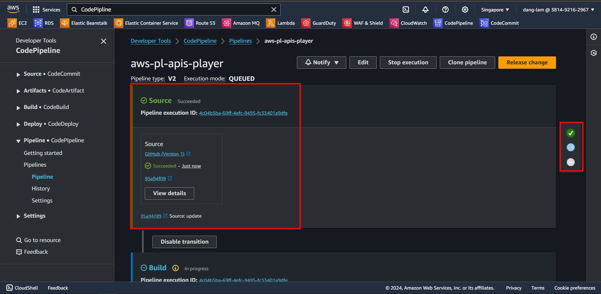Viewport: 601px width, 294px height.
Task: Go to Pipelines breadcrumb
Action: (240, 41)
